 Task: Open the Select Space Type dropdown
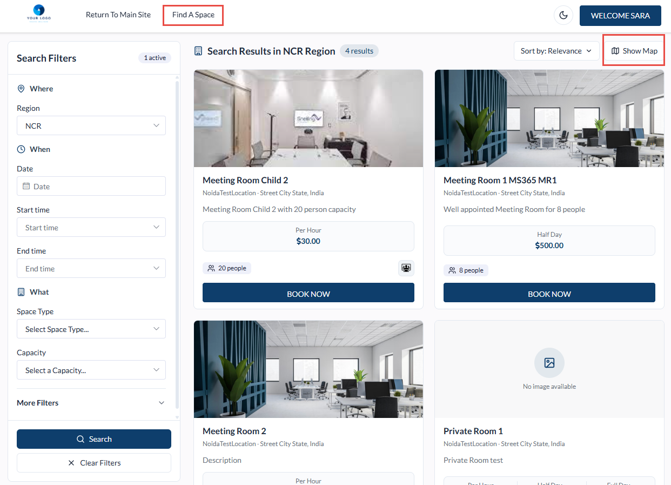91,329
